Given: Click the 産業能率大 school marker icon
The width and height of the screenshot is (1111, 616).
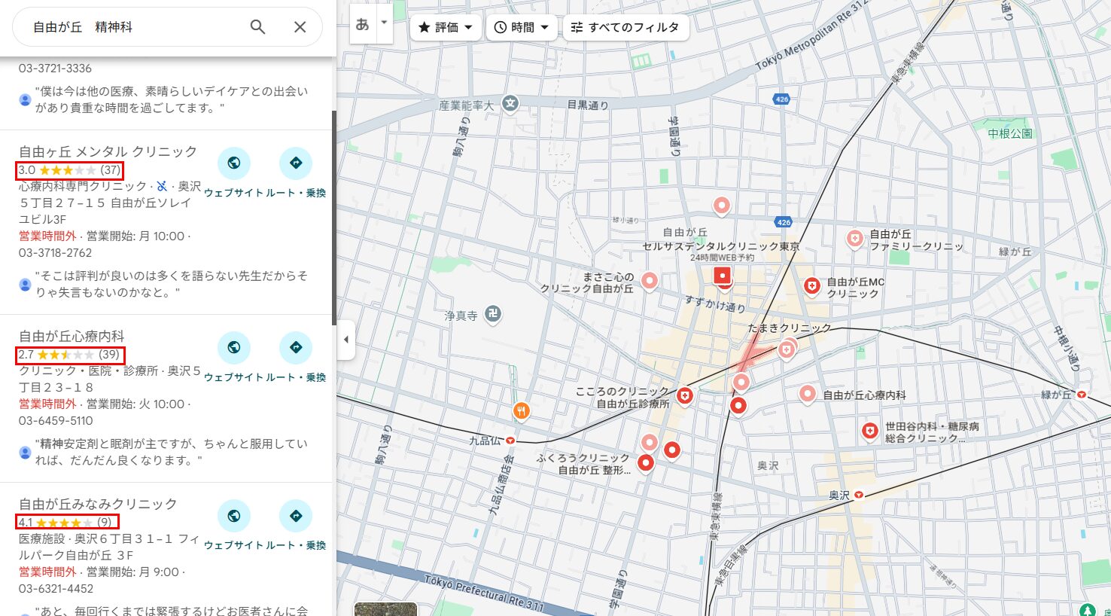Looking at the screenshot, I should coord(510,104).
